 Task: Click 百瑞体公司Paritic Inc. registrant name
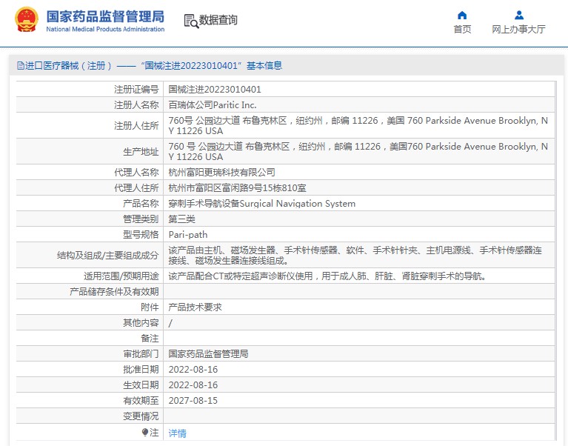(213, 104)
